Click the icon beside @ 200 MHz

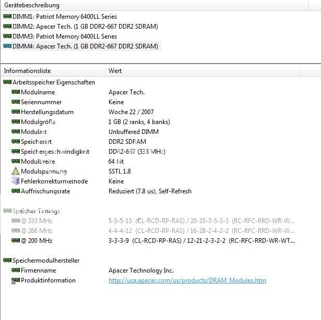click(16, 240)
